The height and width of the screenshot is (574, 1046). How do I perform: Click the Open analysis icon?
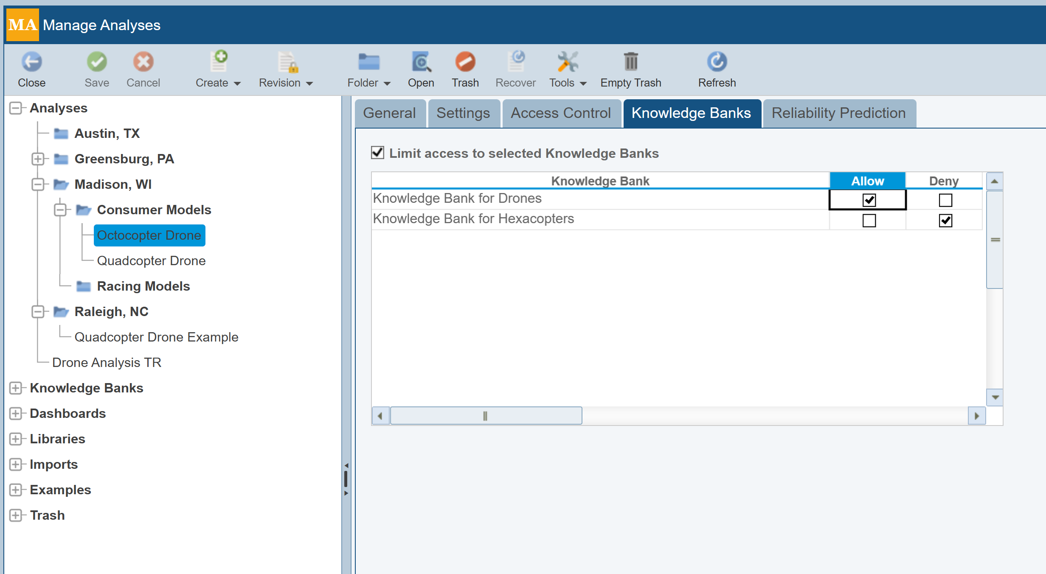(x=421, y=62)
